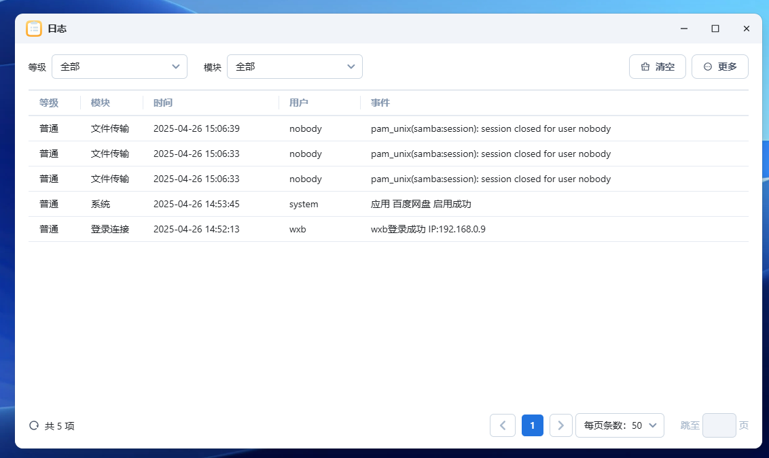Go to the previous page arrow
This screenshot has width=769, height=458.
[503, 425]
